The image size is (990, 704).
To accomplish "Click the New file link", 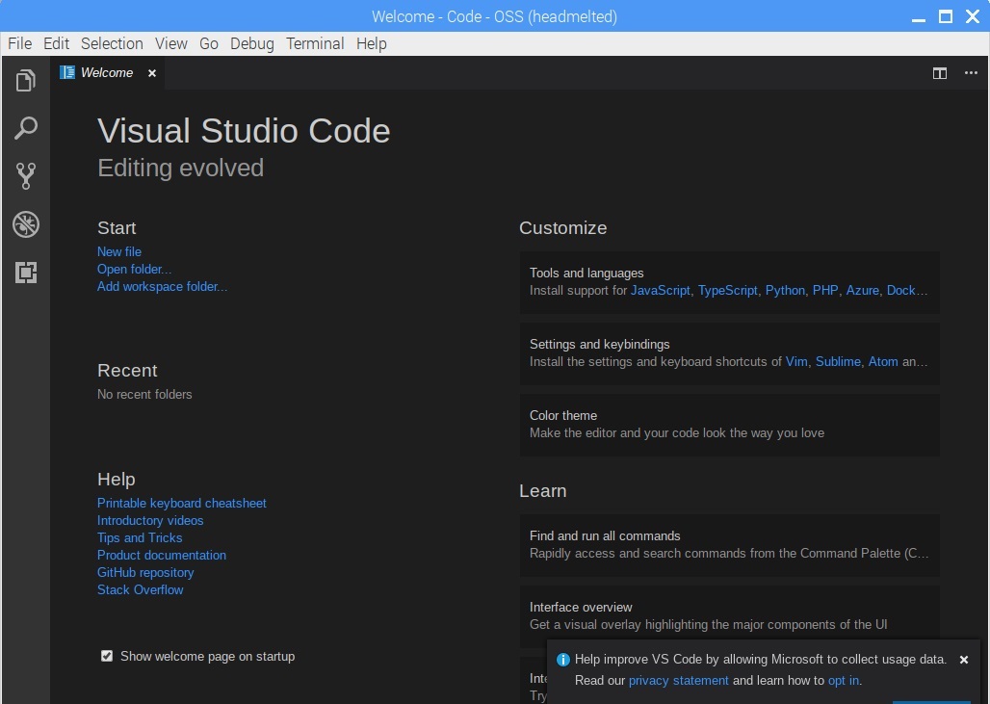I will 119,251.
